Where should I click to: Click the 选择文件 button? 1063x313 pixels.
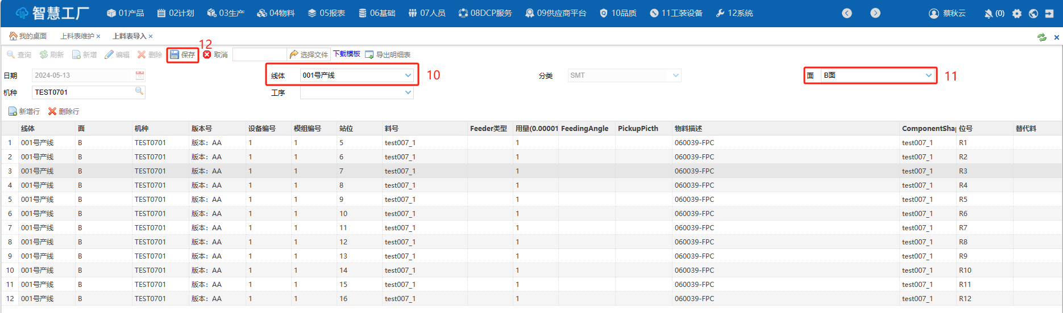[x=309, y=54]
